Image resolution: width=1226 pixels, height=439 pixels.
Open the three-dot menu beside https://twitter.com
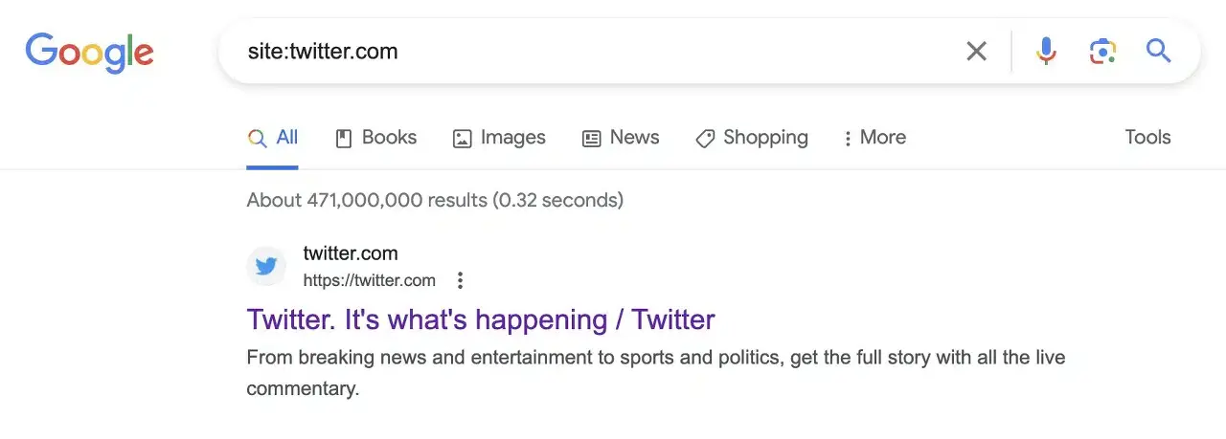coord(461,280)
